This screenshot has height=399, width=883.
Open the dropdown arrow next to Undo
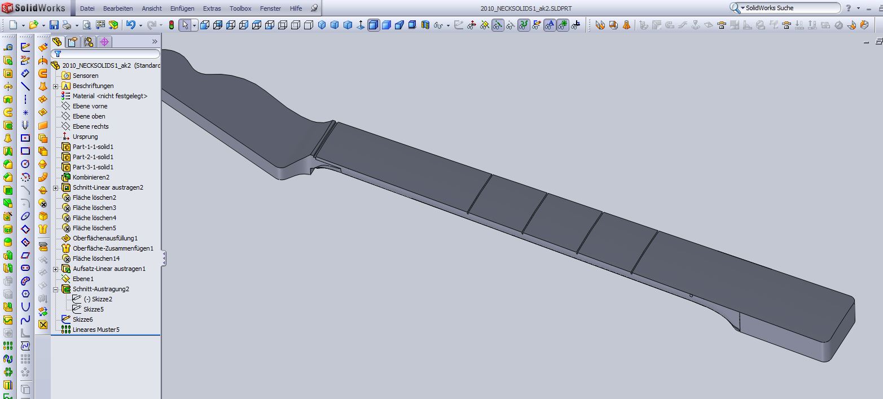[140, 25]
